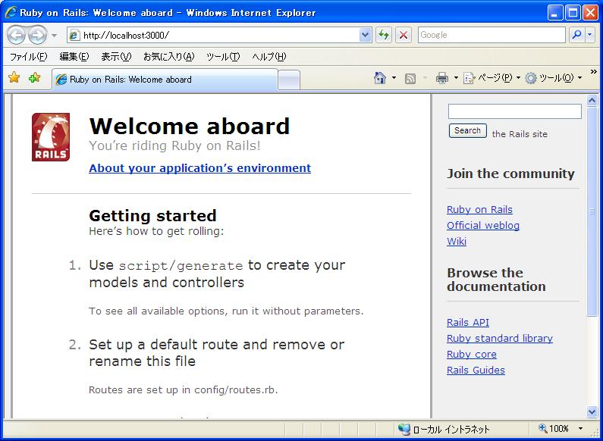Click the page icon in address bar
Viewport: 603px width, 441px height.
pos(74,36)
